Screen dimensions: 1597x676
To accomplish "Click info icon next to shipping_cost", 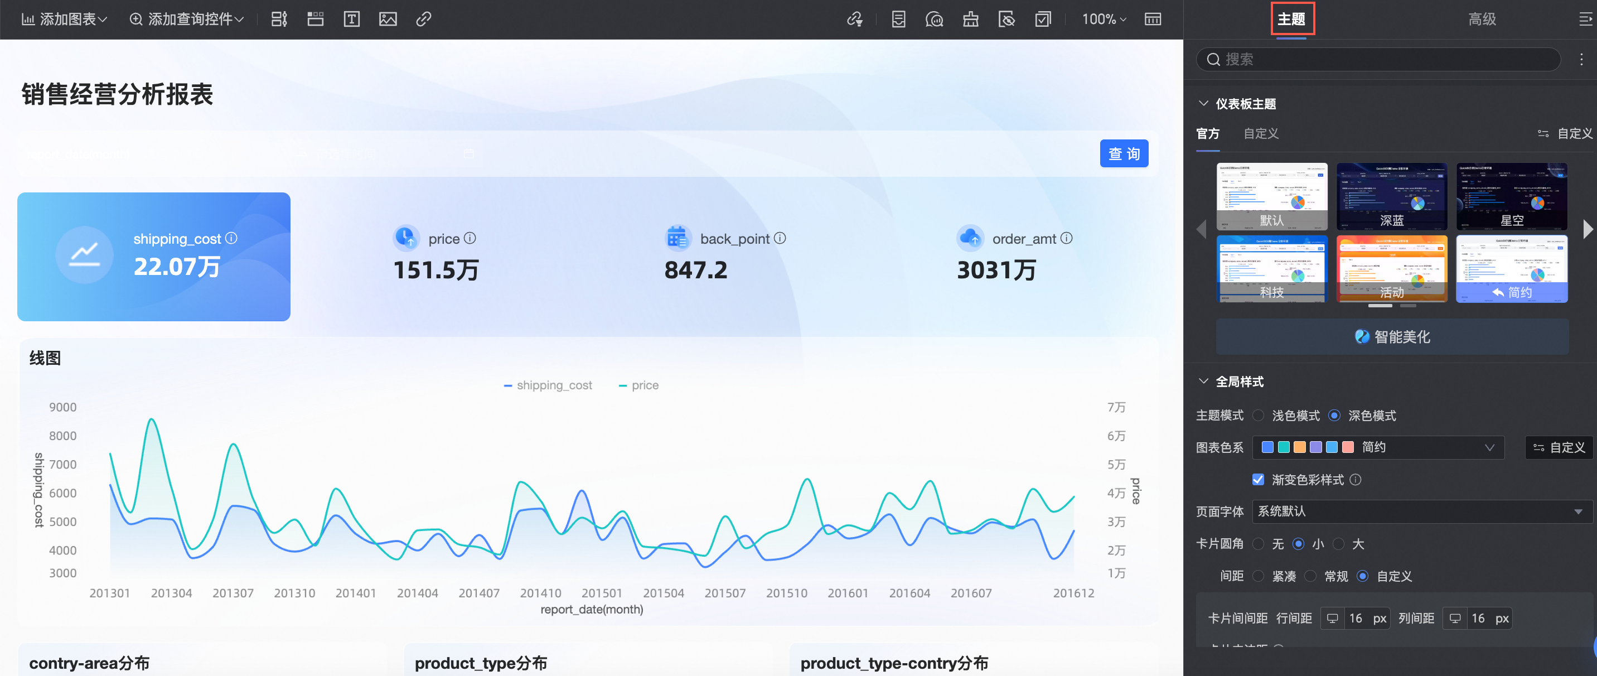I will 231,238.
